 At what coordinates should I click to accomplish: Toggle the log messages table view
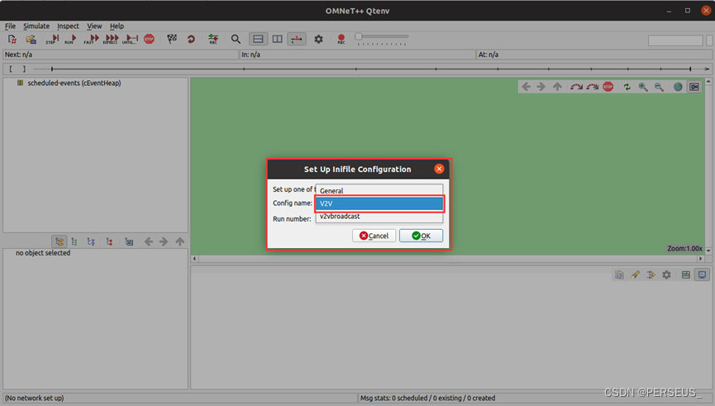click(x=686, y=275)
